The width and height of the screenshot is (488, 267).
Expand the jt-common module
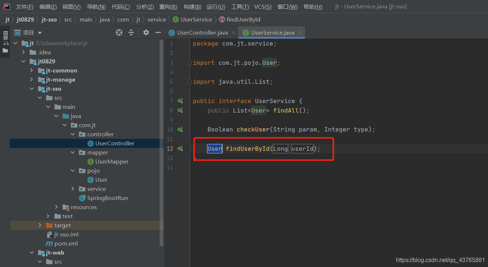[32, 70]
